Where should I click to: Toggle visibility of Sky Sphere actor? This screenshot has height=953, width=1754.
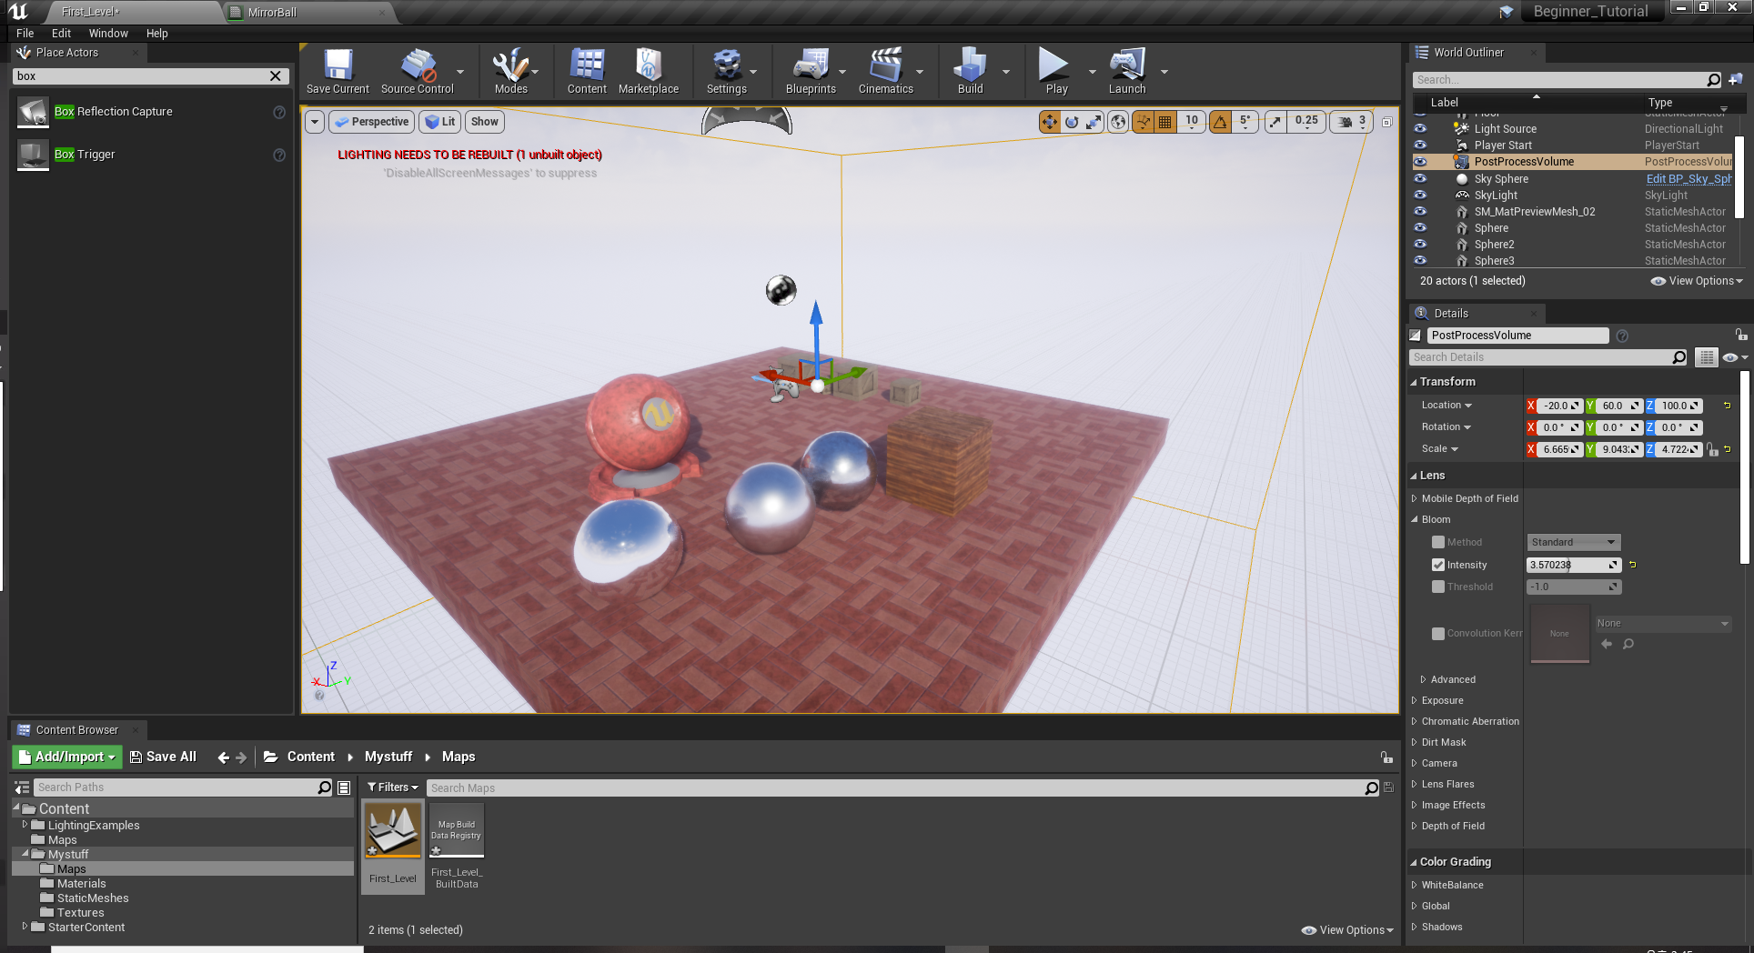pos(1420,178)
